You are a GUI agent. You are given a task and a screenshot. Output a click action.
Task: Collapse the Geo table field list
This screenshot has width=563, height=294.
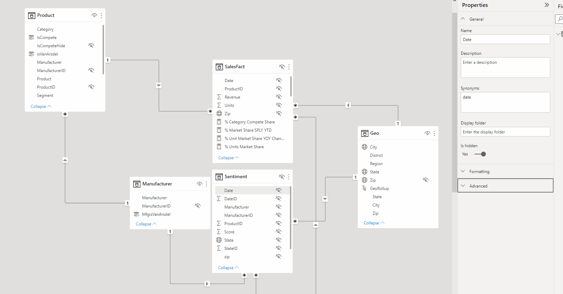pos(374,223)
